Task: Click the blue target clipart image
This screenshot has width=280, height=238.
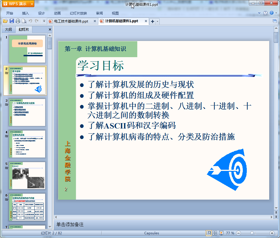Action: (x=227, y=169)
